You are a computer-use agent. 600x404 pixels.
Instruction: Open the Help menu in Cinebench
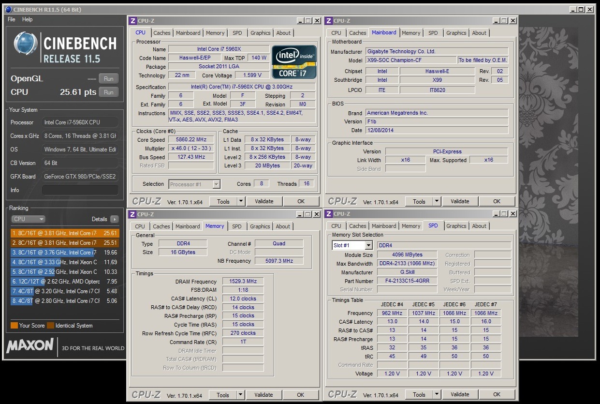tap(28, 19)
